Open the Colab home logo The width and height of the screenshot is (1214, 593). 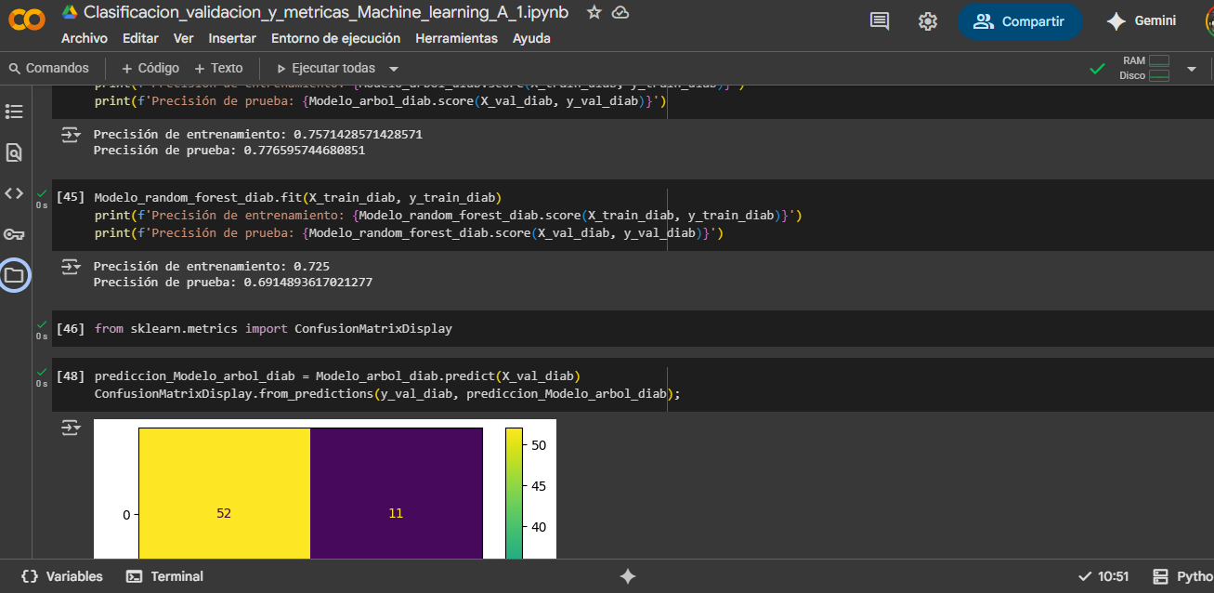pyautogui.click(x=27, y=20)
